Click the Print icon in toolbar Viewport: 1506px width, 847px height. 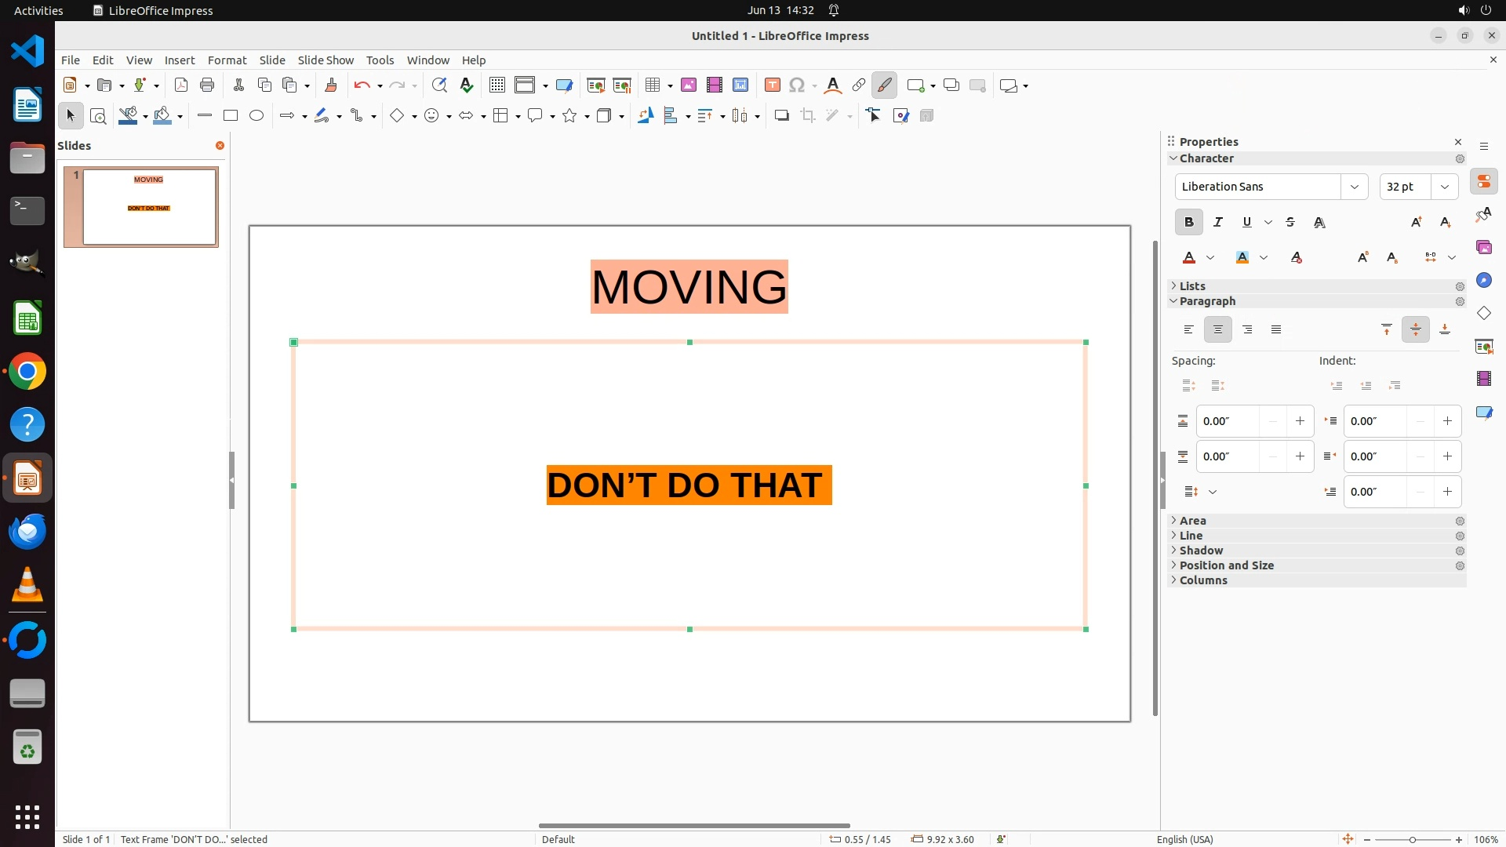pos(207,85)
